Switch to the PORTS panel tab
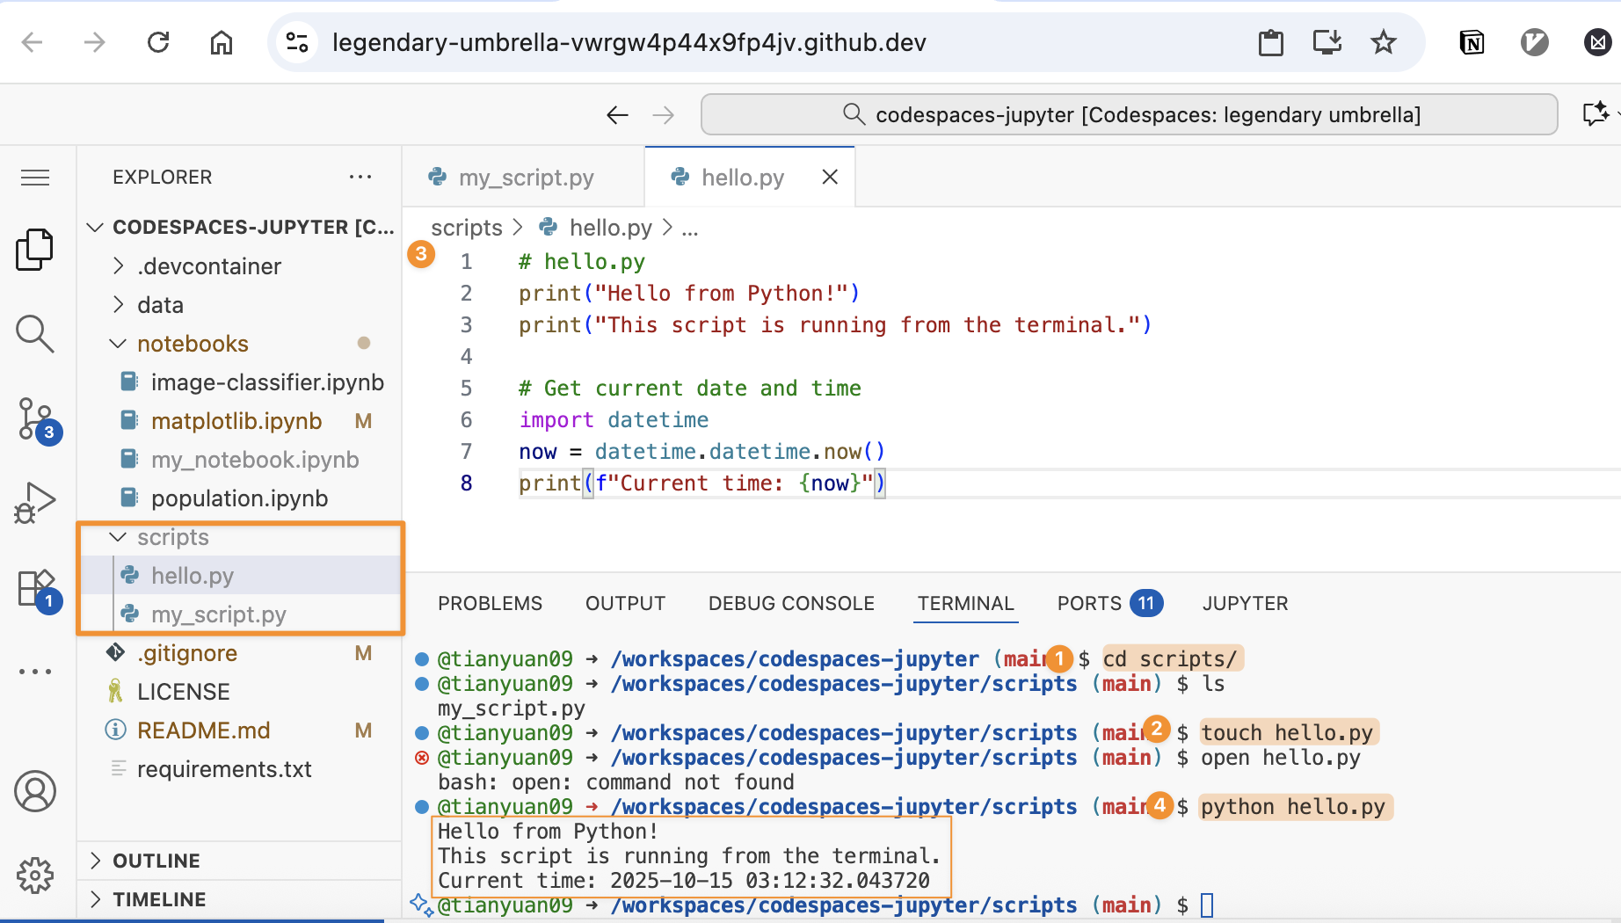The width and height of the screenshot is (1621, 923). (x=1089, y=603)
